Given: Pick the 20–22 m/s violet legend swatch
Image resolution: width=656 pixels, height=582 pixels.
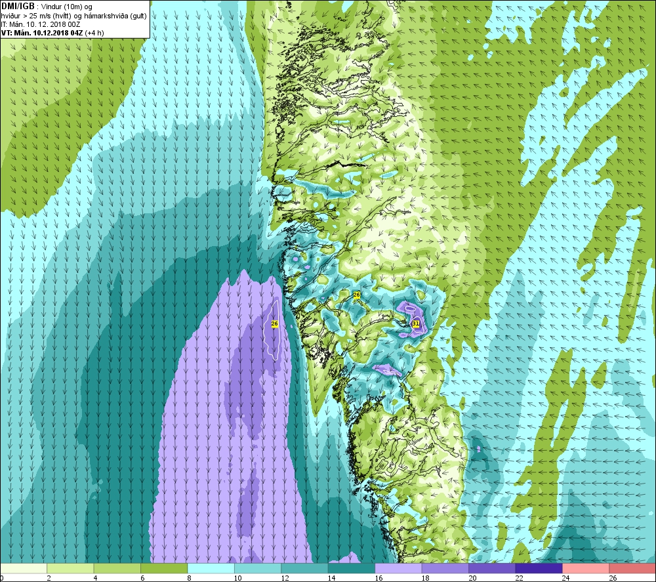Looking at the screenshot, I should [492, 568].
